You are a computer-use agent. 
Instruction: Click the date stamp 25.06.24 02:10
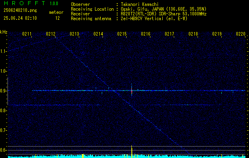click(x=20, y=18)
